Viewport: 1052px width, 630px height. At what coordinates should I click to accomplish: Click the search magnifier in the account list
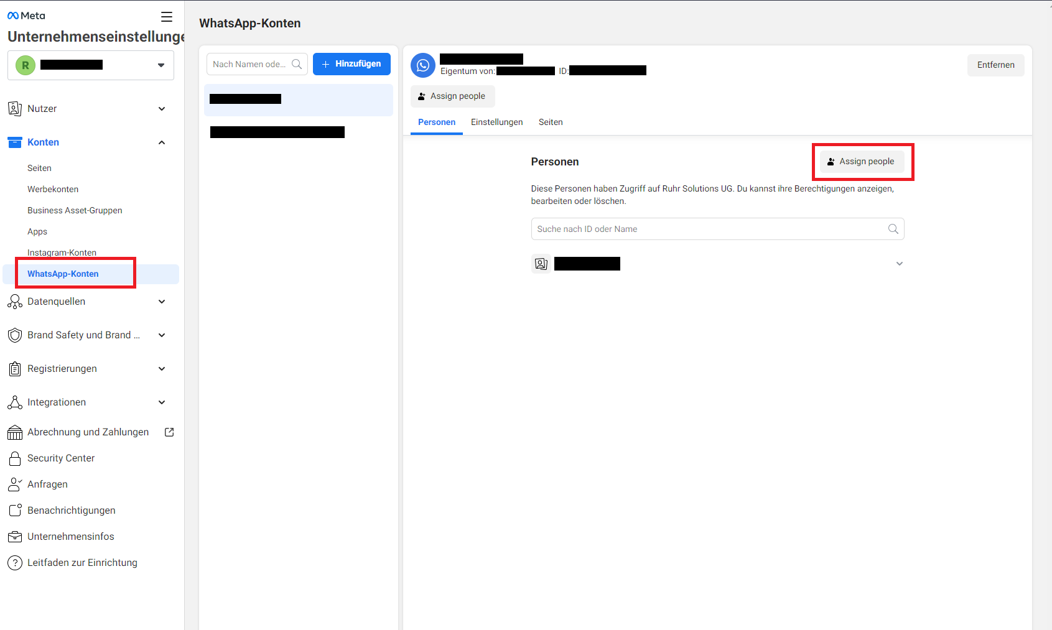(x=297, y=64)
